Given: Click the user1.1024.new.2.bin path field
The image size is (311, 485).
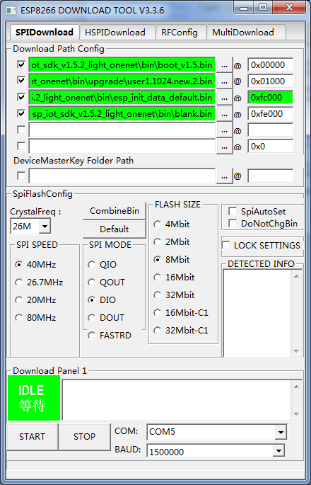Looking at the screenshot, I should coord(122,81).
